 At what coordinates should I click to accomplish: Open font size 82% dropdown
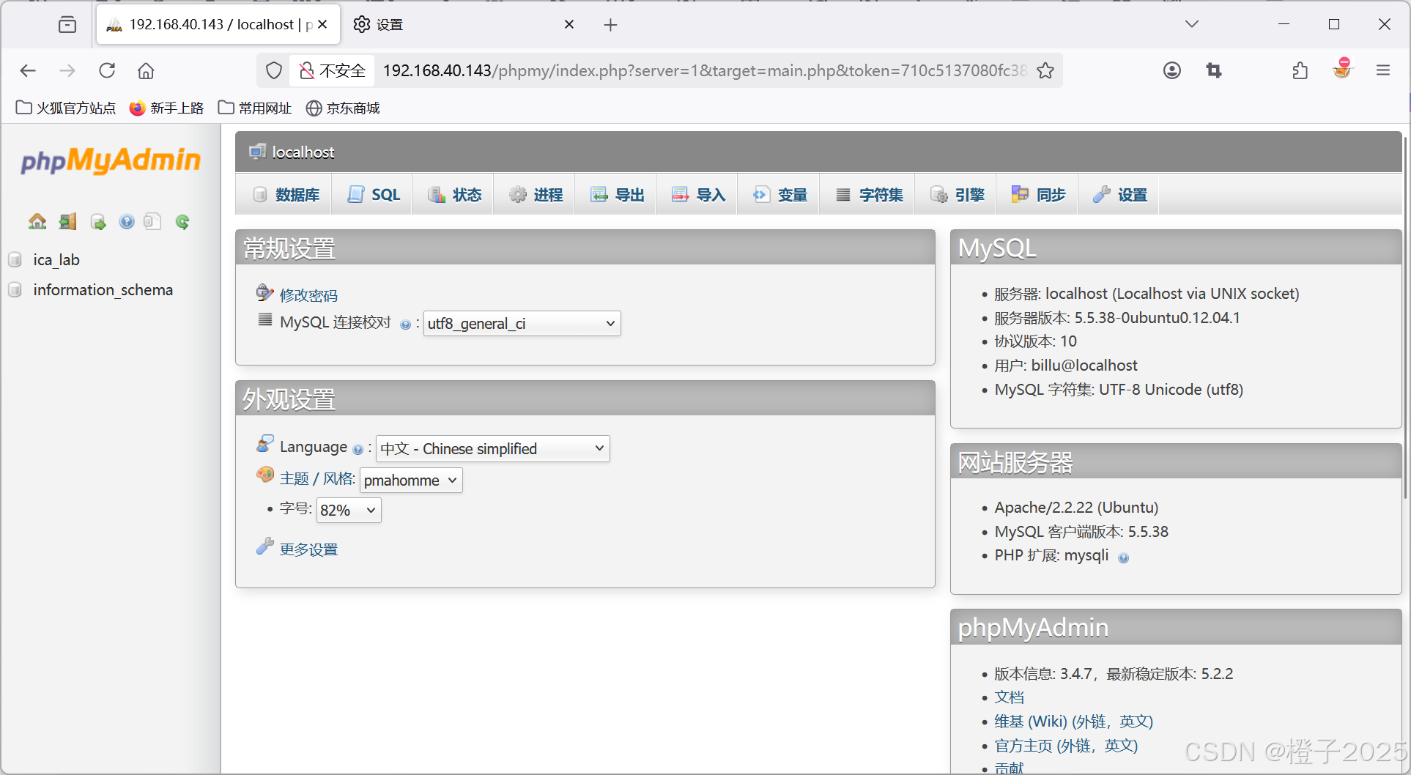click(349, 510)
